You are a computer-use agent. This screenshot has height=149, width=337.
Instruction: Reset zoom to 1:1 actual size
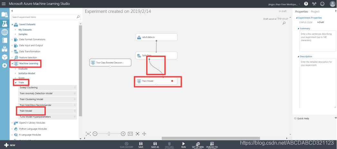(130, 134)
